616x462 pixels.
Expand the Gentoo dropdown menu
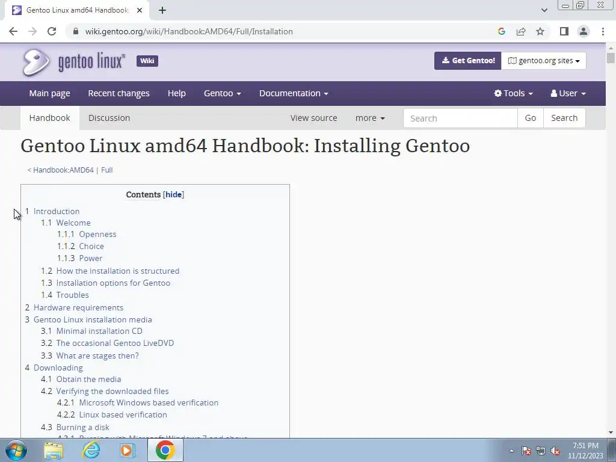pyautogui.click(x=223, y=93)
